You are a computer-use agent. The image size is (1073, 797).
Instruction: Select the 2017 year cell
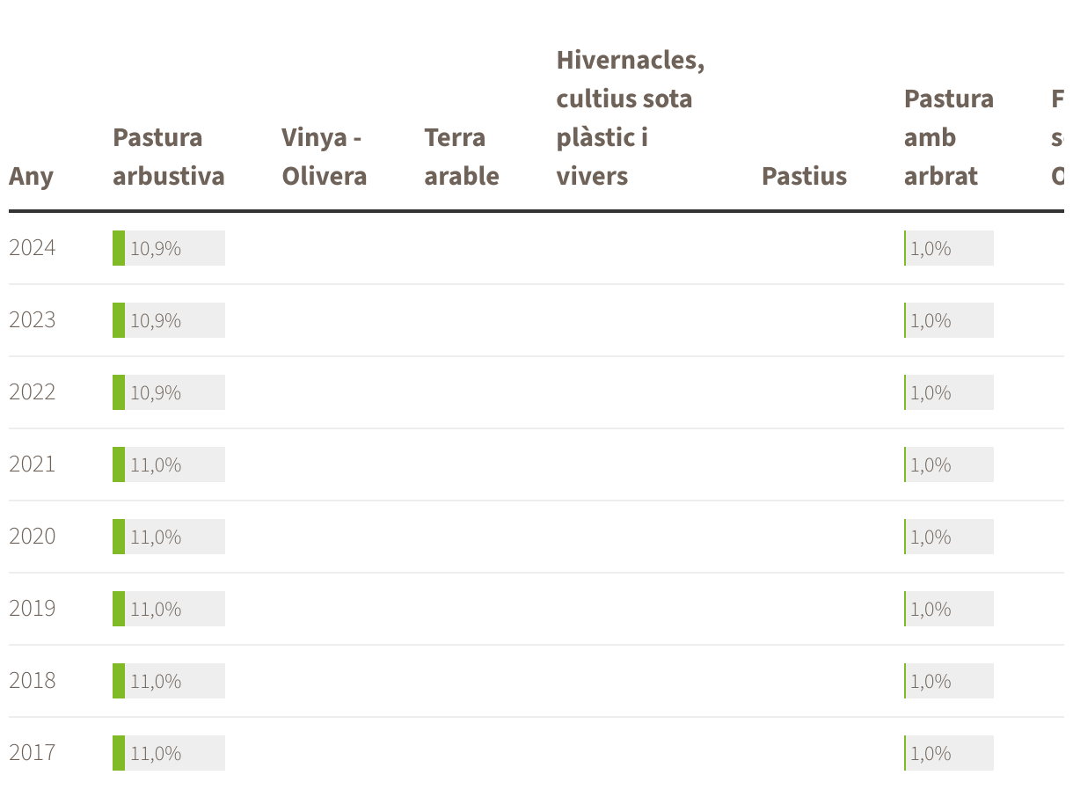[33, 753]
